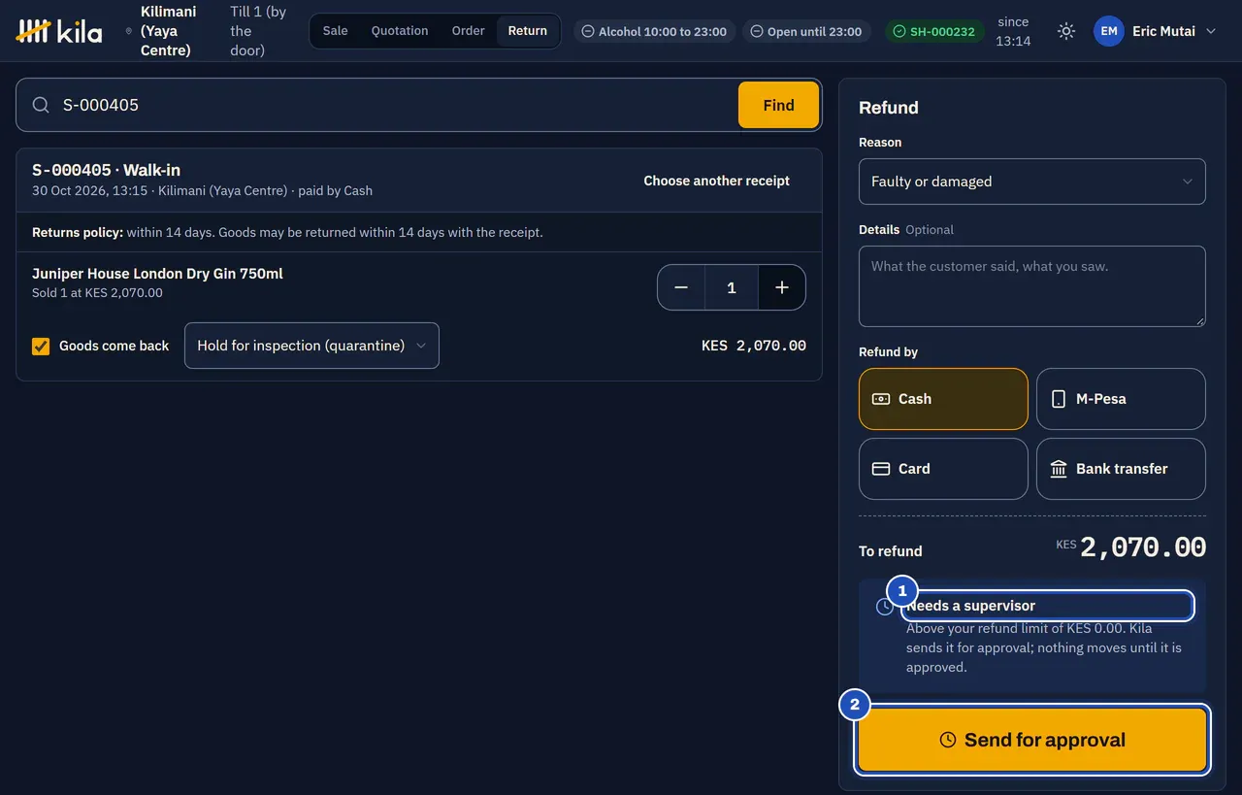This screenshot has width=1242, height=795.
Task: Click the Details optional text area
Action: click(1032, 286)
